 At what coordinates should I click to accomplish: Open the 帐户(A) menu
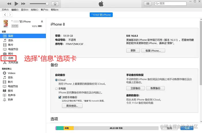click(x=44, y=10)
